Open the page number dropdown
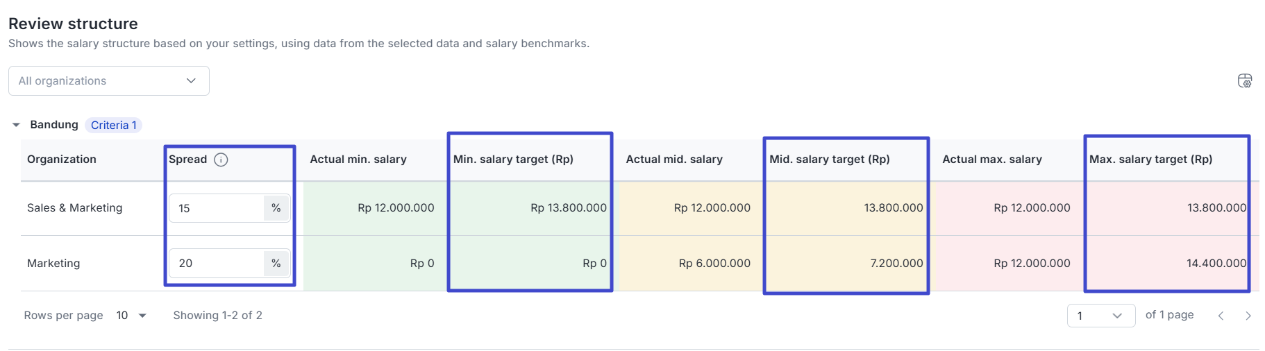The height and width of the screenshot is (351, 1265). tap(1100, 316)
